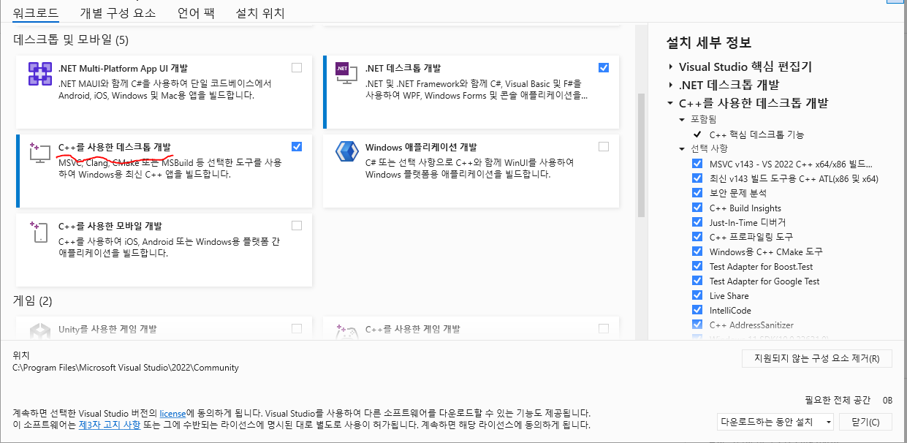Toggle C++ 프로파일링 도구 option
907x443 pixels.
point(697,237)
